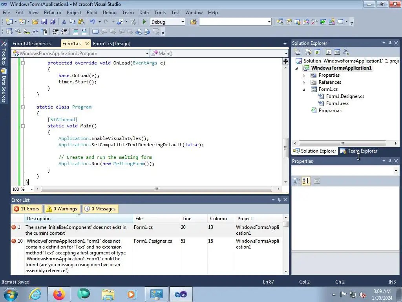
Task: Collapse the Form1.cs tree node
Action: [x=304, y=90]
